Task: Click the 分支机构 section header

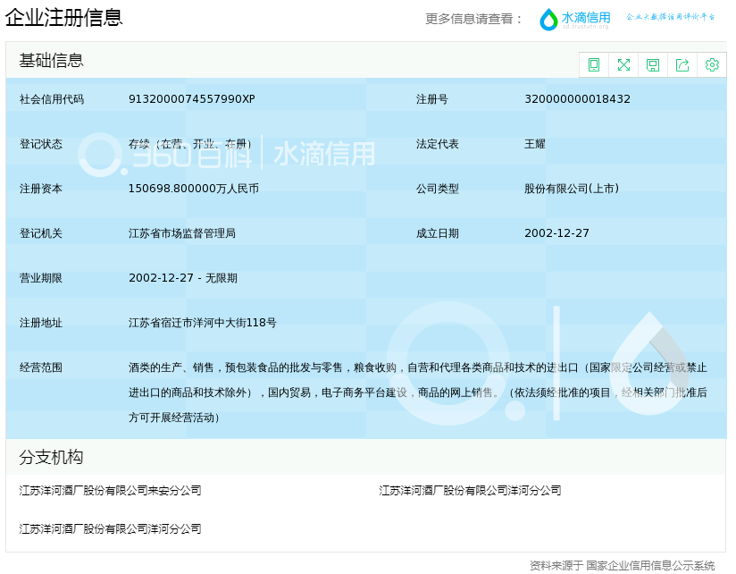Action: [x=51, y=457]
